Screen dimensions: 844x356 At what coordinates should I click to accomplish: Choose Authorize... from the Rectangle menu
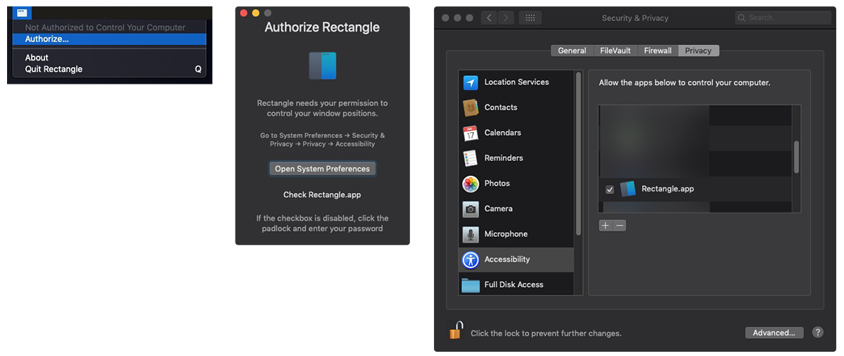(109, 39)
